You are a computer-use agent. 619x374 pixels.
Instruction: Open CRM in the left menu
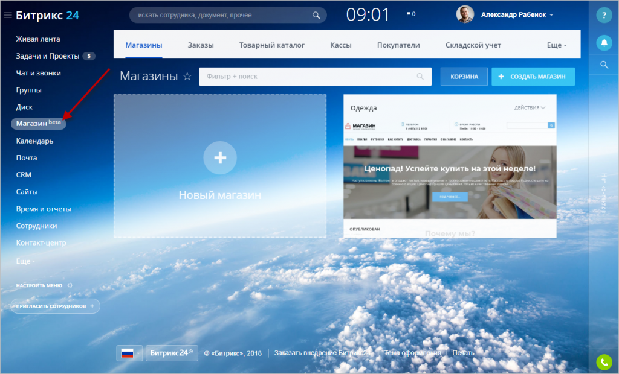tap(24, 174)
